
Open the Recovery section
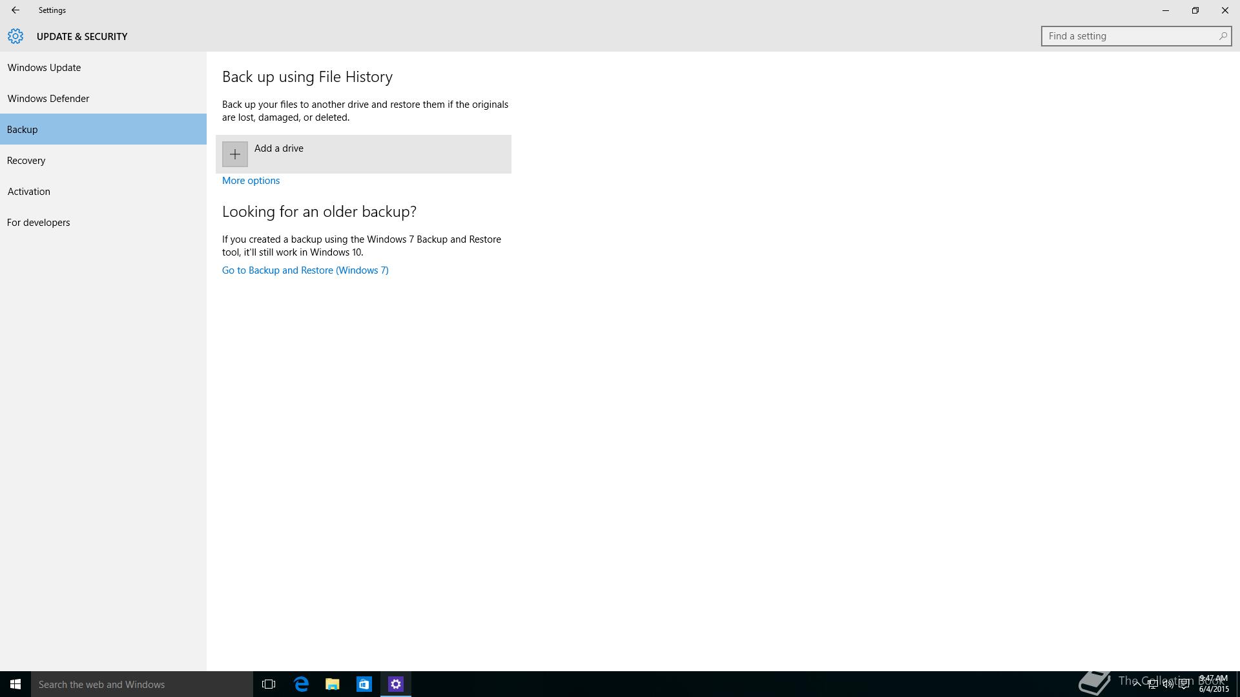click(x=103, y=160)
